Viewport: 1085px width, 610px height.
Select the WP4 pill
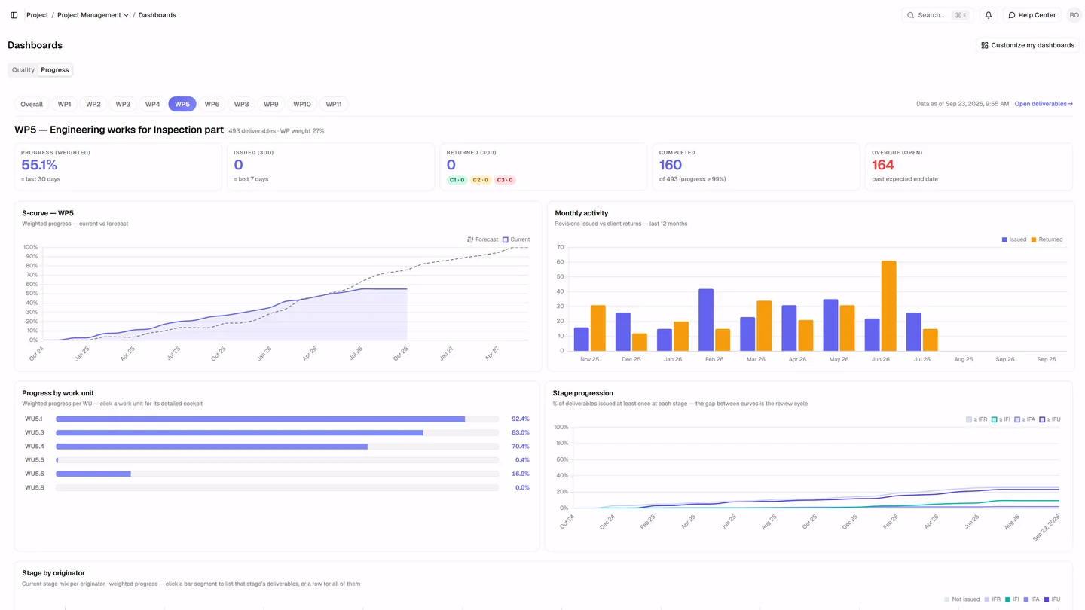pos(152,104)
